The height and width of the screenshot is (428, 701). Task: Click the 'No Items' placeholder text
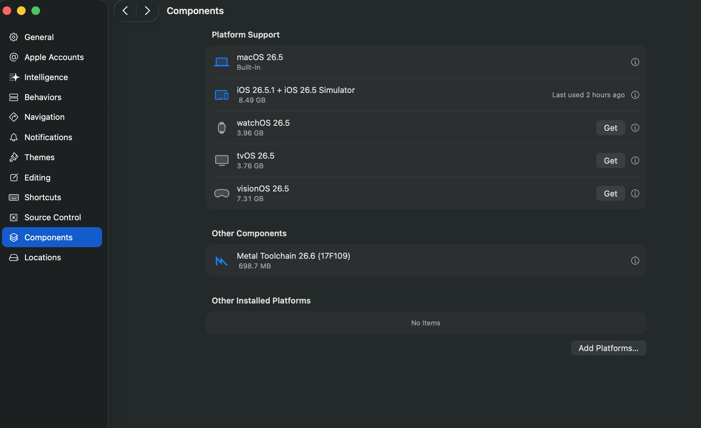[426, 323]
